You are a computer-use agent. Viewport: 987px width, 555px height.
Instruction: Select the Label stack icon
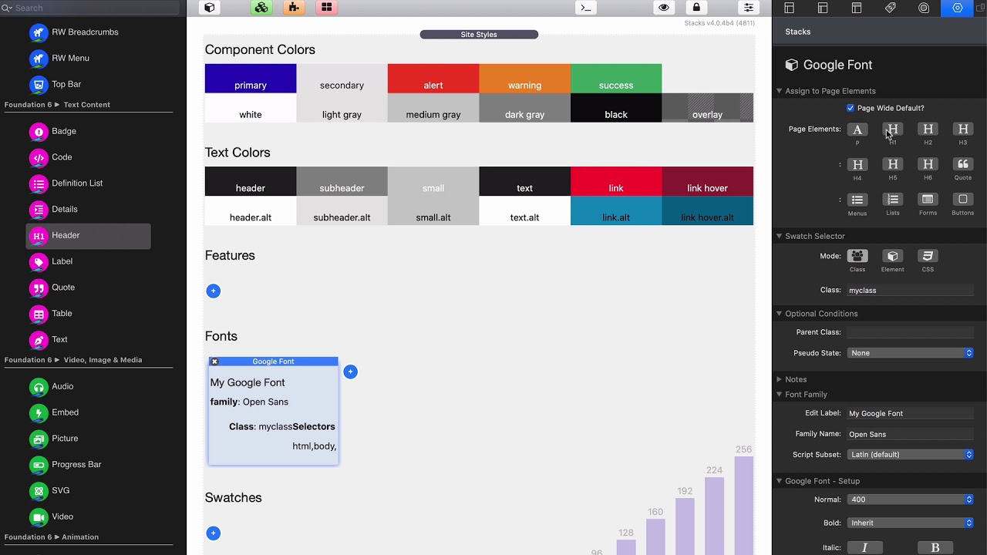coord(39,261)
